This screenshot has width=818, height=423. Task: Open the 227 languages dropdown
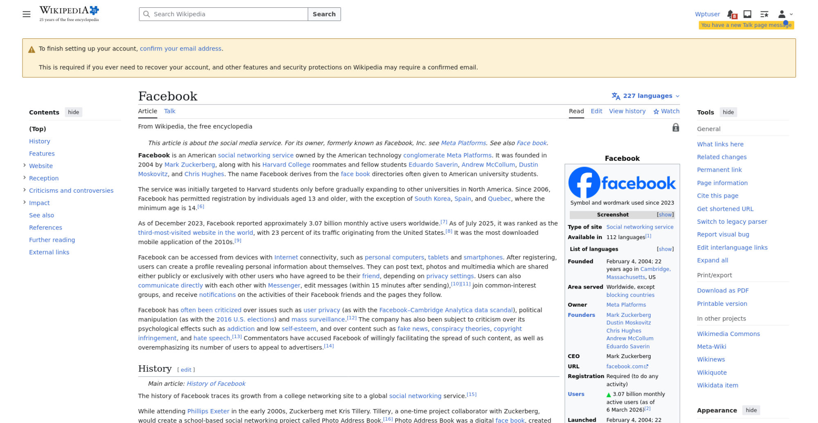click(645, 96)
